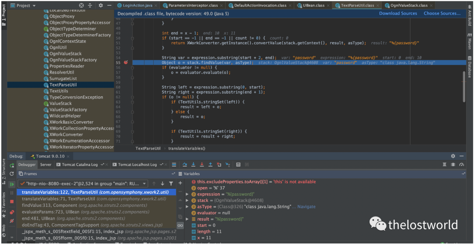
Task: Click the Resume Program green icon
Action: pos(12,184)
